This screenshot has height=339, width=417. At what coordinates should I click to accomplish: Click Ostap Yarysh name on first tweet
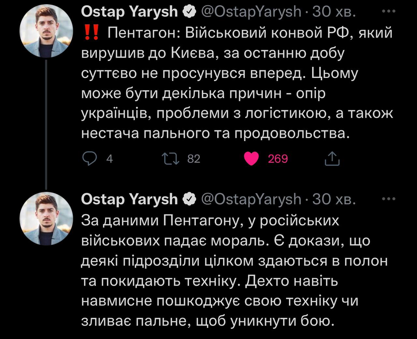coord(129,12)
